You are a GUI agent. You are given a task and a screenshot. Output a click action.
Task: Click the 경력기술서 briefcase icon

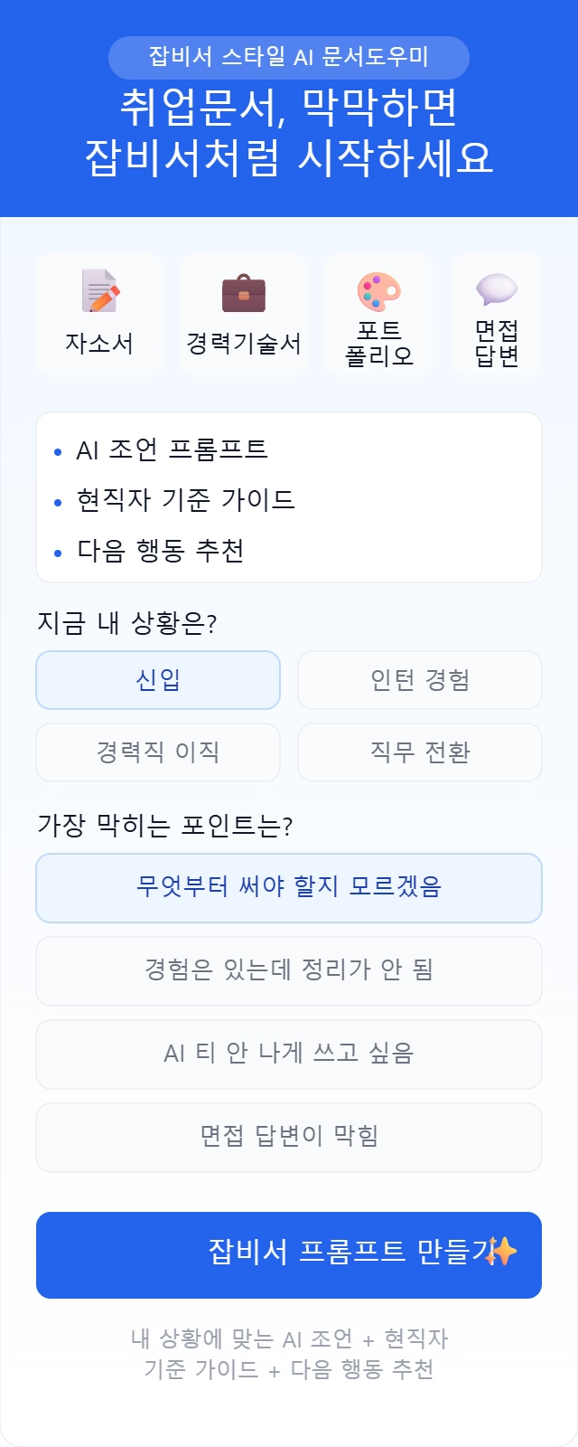coord(244,293)
